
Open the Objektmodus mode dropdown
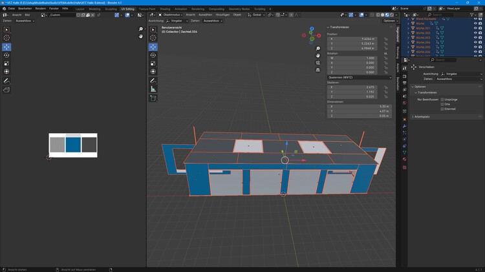(171, 14)
